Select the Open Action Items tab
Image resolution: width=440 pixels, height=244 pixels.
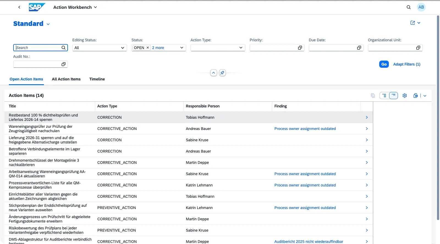[26, 79]
